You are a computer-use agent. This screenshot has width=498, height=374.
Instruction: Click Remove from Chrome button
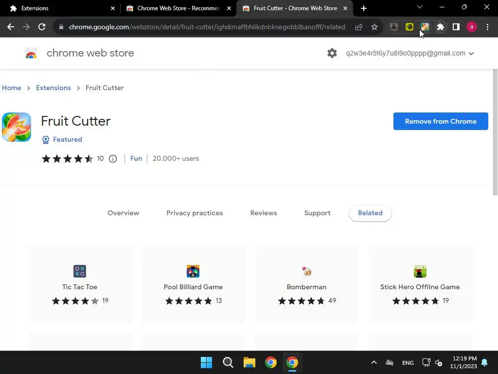[441, 121]
